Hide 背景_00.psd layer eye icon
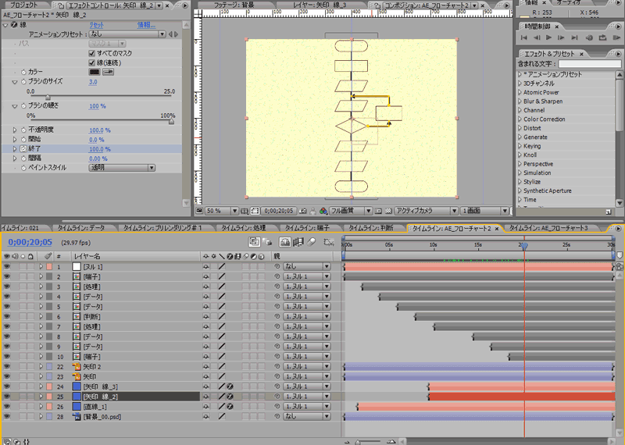The width and height of the screenshot is (625, 445). [7, 416]
